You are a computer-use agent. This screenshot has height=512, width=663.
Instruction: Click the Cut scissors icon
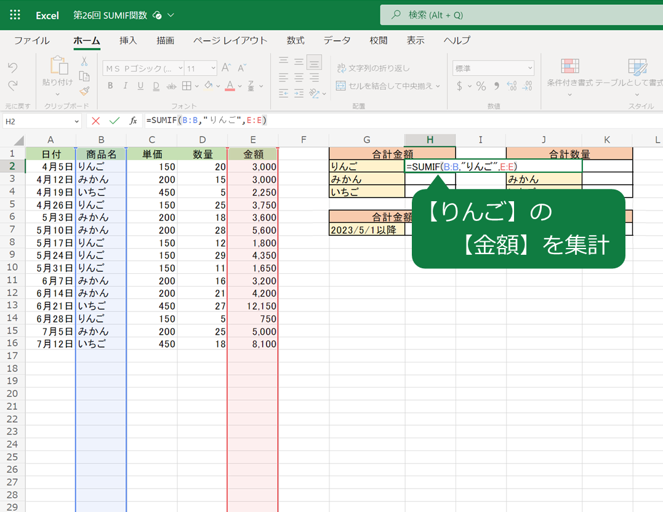point(84,62)
